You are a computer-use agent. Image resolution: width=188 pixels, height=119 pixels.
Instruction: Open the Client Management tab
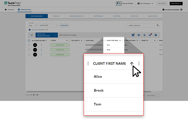(x=36, y=16)
